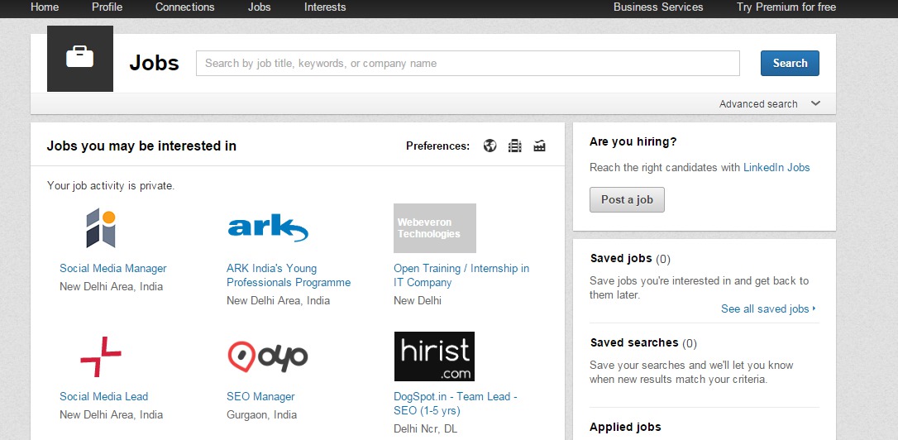The height and width of the screenshot is (440, 898).
Task: Click the Saved searches heading
Action: click(634, 342)
